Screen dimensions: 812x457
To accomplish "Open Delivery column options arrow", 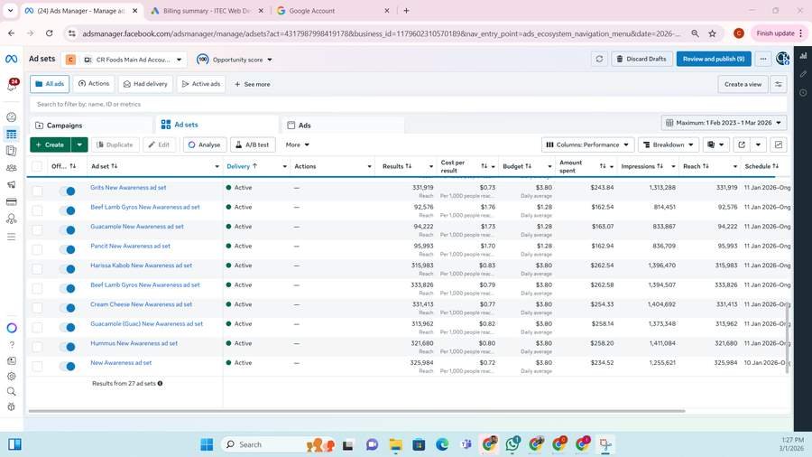I will (284, 166).
